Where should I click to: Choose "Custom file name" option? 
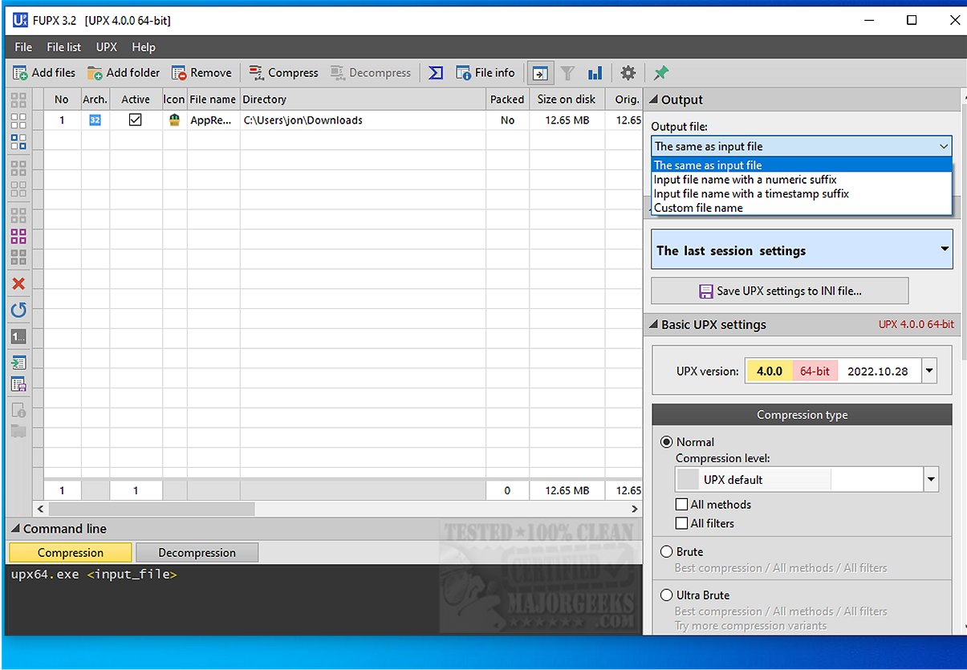(x=802, y=208)
